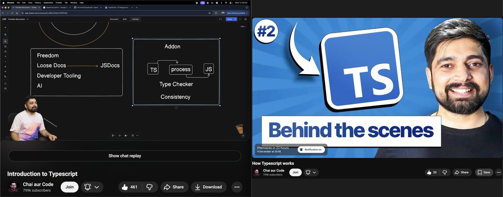This screenshot has height=197, width=503.
Task: Open Chai aur Code avatar beside How Typescript works
Action: [256, 172]
